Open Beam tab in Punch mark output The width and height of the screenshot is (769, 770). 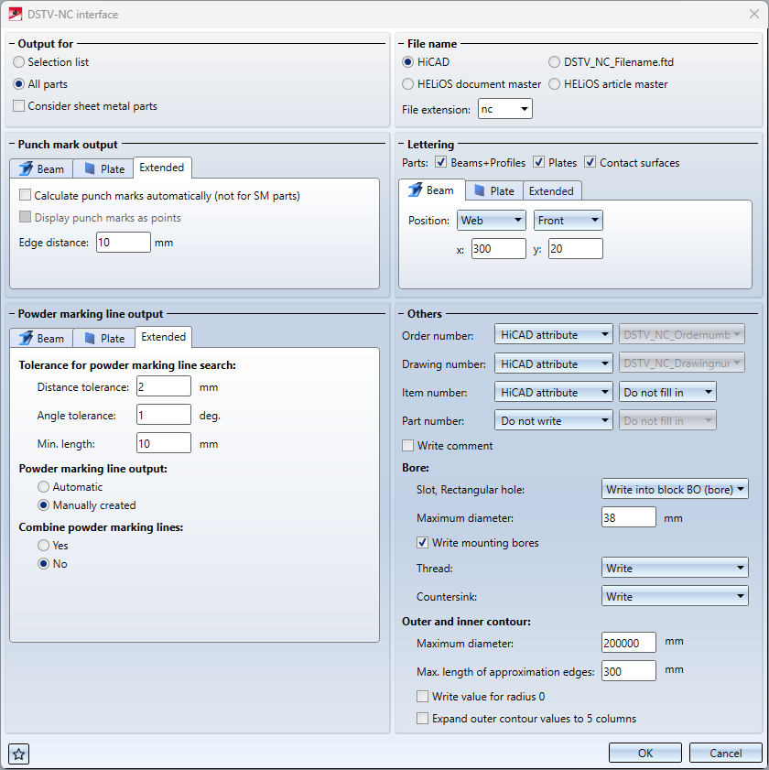pos(41,169)
